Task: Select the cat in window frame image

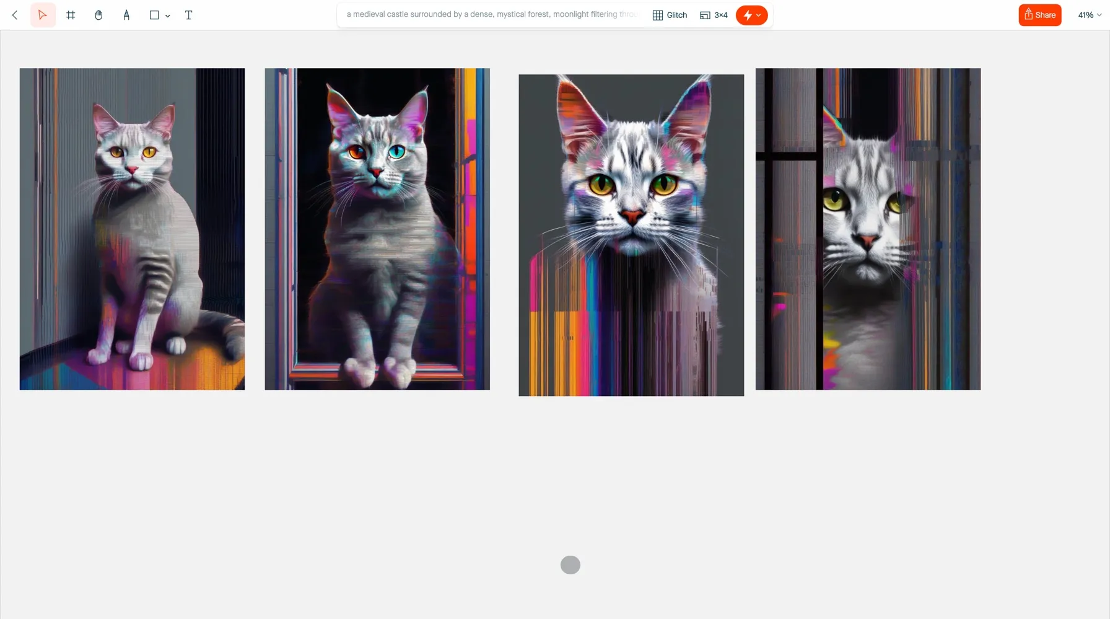Action: (377, 228)
